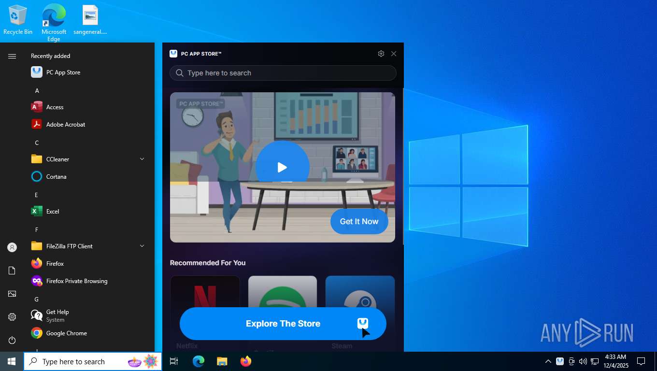This screenshot has height=371, width=657.
Task: Open Task View on the taskbar
Action: coord(174,361)
